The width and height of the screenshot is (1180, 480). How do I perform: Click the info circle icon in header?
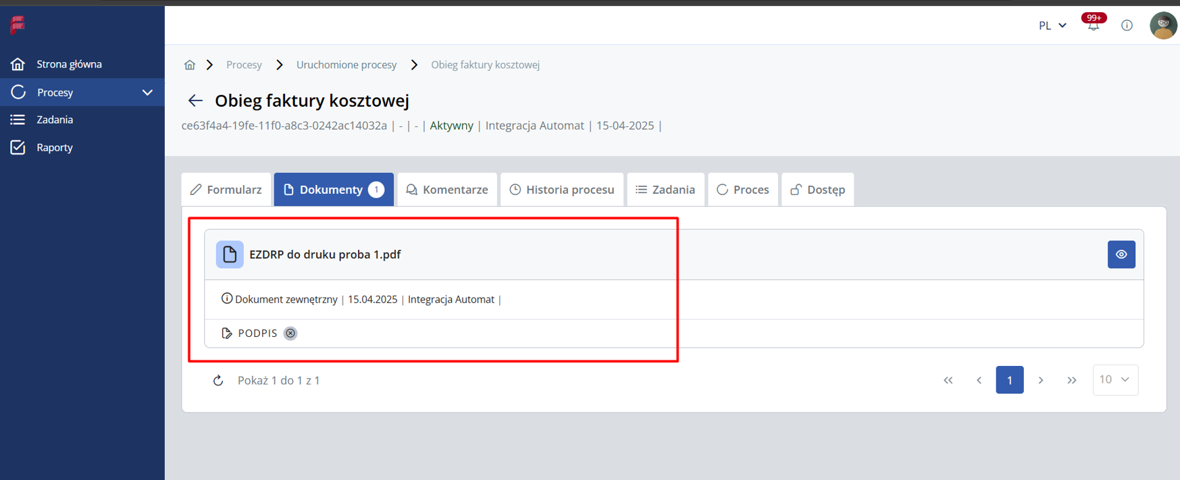1127,26
